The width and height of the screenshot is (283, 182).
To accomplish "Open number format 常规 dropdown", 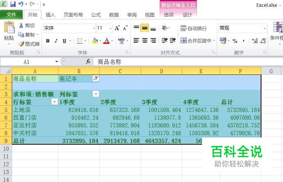I will click(265, 28).
